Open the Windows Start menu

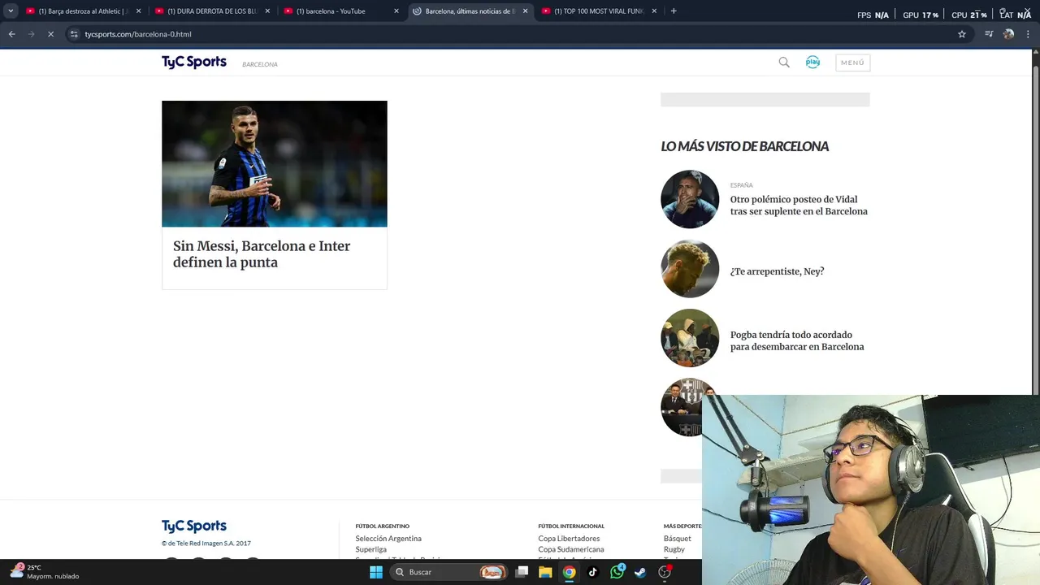[376, 572]
